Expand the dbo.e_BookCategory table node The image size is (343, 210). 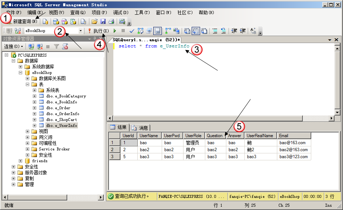[35, 96]
